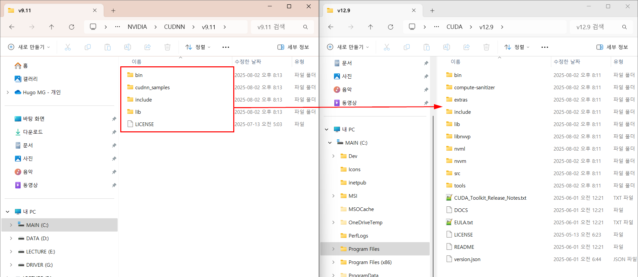Click the rename icon in right window toolbar
638x277 pixels.
(x=447, y=47)
